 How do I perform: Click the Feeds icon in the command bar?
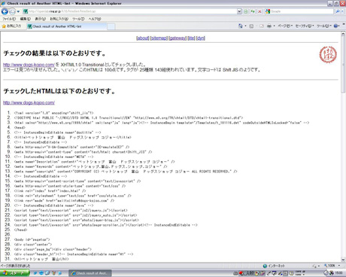coord(251,26)
